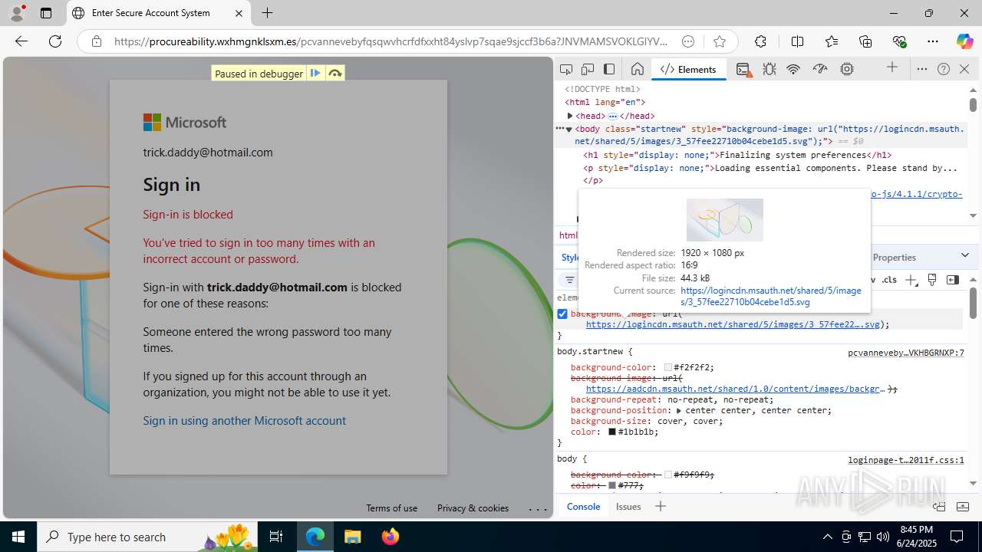Toggle new style rule plus icon

point(911,280)
